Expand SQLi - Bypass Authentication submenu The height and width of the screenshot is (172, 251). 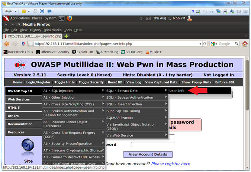pos(136,98)
